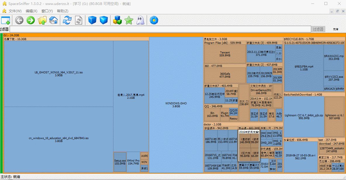Select the 2018-06-27 10-03-28.avi block
Screen dimensions: 346x180
point(300,157)
